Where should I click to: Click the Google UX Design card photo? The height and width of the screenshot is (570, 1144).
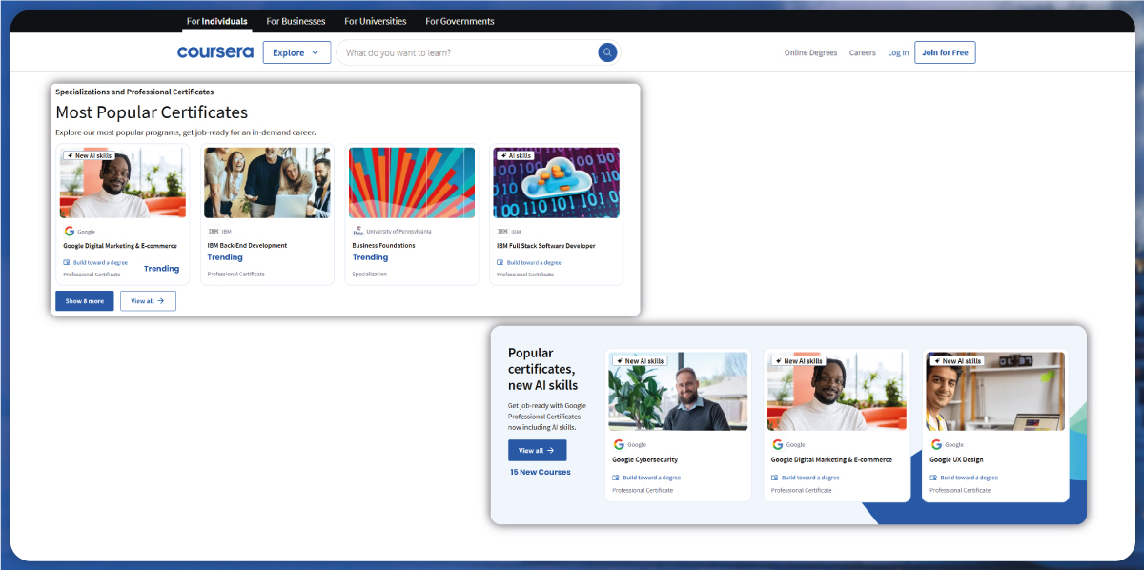coord(995,391)
